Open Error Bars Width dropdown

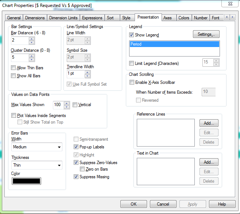tap(37, 147)
